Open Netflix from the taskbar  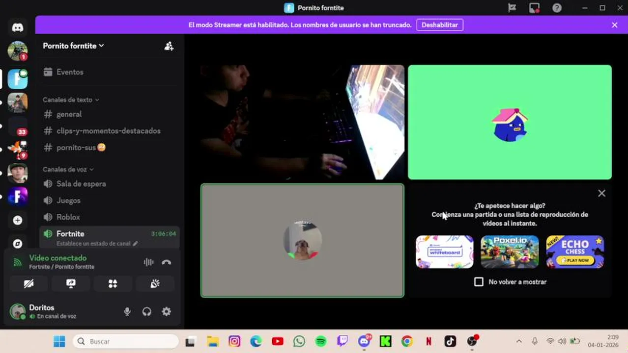tap(428, 341)
